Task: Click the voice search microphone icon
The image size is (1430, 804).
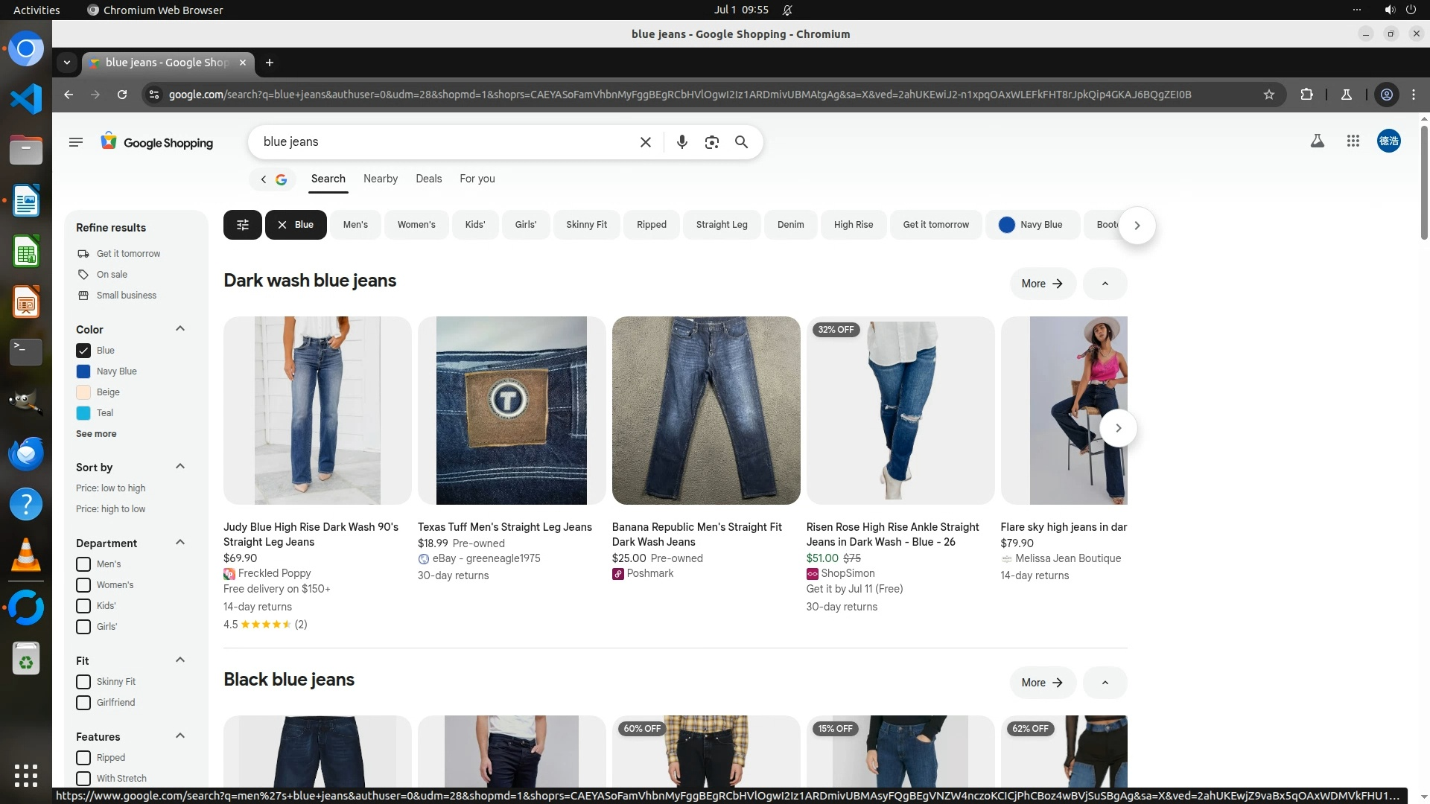Action: click(x=681, y=142)
